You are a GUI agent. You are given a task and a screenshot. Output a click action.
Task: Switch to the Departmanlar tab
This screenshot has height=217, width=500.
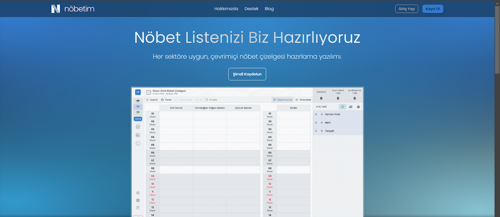coord(283,100)
